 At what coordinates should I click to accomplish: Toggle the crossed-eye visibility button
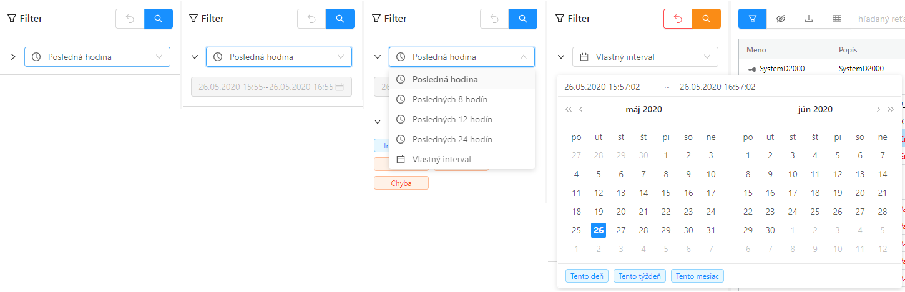coord(781,19)
